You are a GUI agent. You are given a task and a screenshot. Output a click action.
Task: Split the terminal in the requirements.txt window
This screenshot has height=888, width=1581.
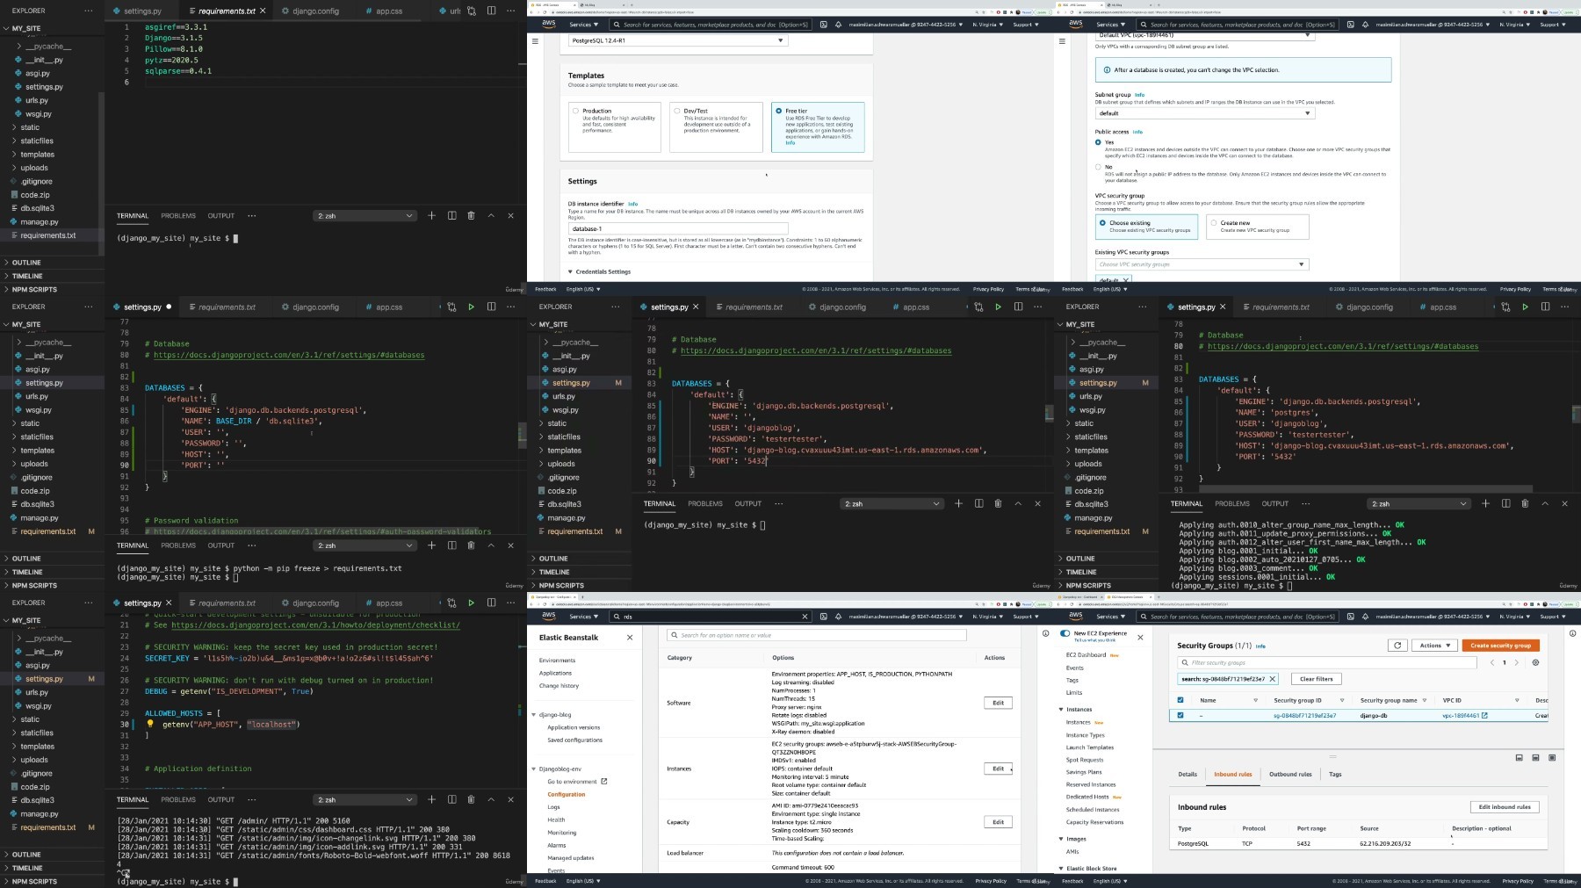(x=451, y=215)
